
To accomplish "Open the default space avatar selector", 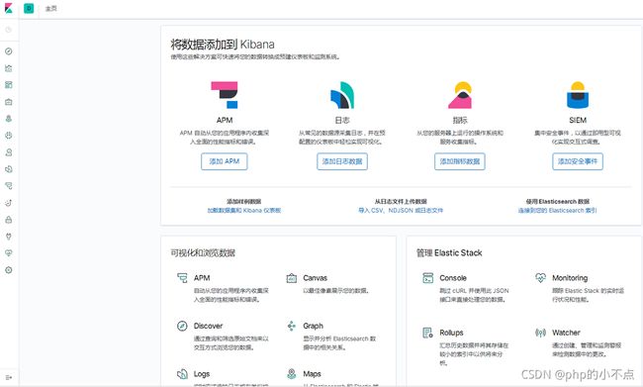I will tap(29, 8).
